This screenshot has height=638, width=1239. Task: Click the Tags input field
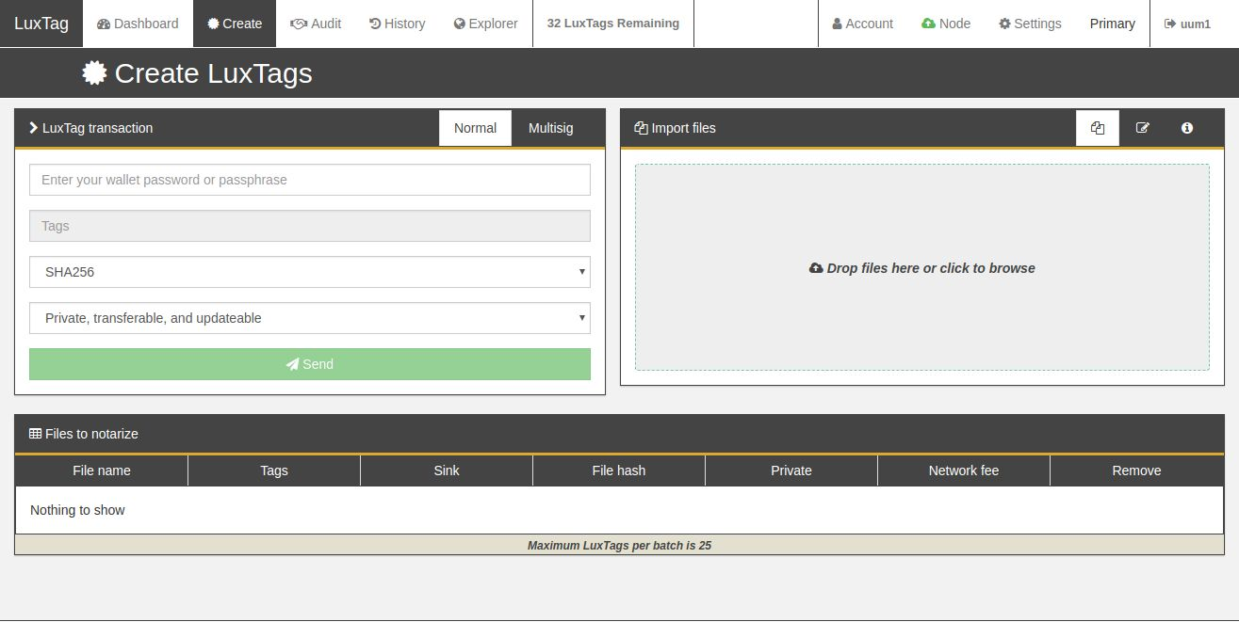click(310, 226)
